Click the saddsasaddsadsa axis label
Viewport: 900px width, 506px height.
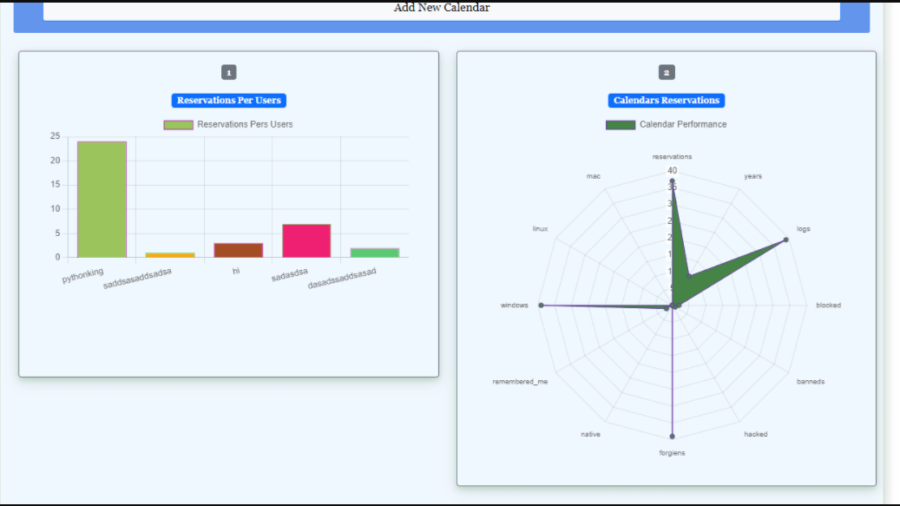pyautogui.click(x=137, y=279)
